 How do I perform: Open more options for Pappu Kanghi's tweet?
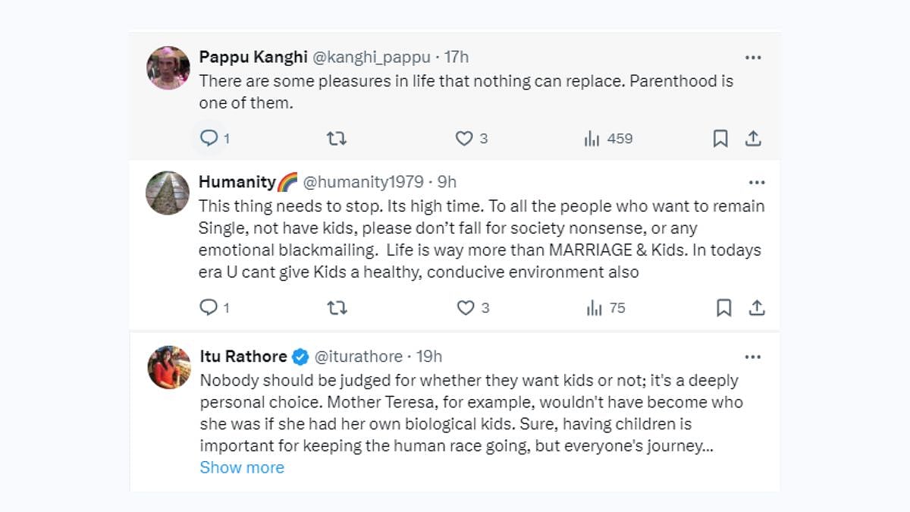[x=753, y=58]
